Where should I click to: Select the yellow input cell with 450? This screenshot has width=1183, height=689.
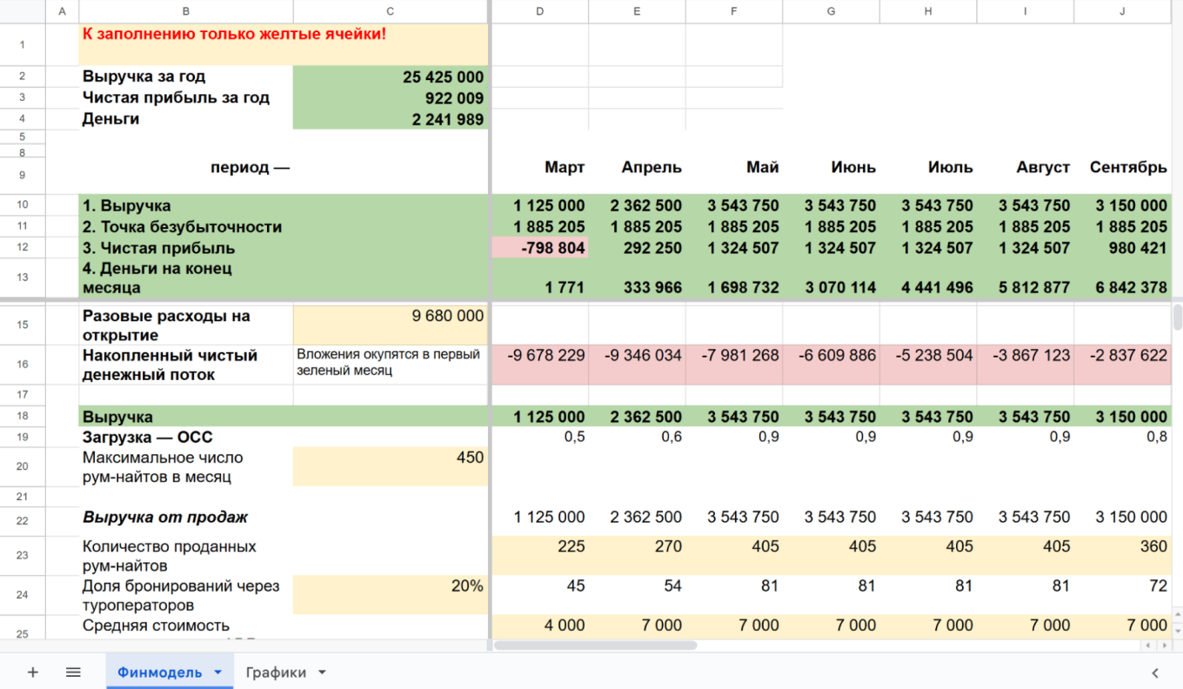click(x=391, y=467)
